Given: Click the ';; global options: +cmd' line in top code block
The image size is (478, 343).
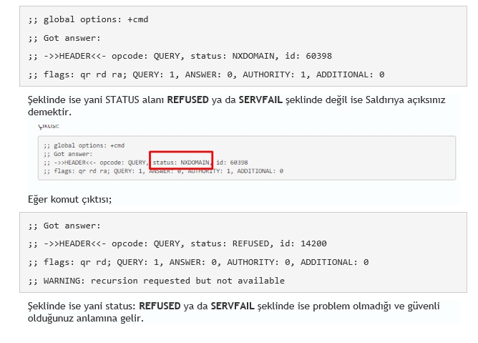Looking at the screenshot, I should point(88,19).
